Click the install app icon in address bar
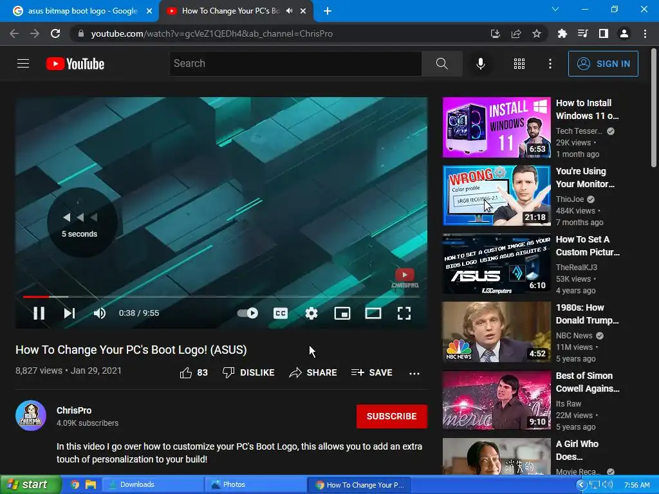 (x=496, y=33)
